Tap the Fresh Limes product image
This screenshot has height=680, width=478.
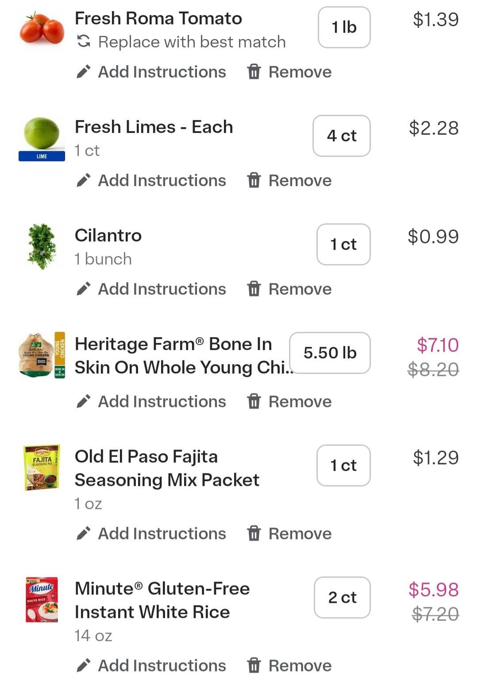pos(42,137)
